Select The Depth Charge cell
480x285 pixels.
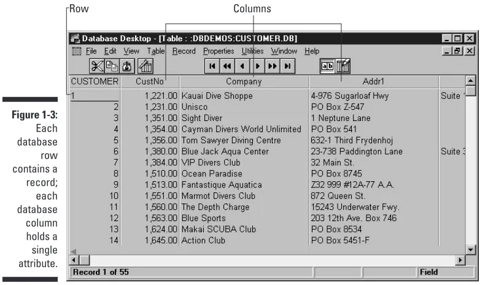[x=244, y=207]
